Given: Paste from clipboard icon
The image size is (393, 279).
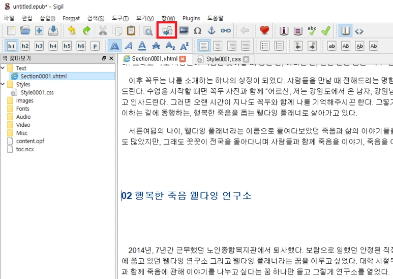Looking at the screenshot, I should (x=131, y=30).
